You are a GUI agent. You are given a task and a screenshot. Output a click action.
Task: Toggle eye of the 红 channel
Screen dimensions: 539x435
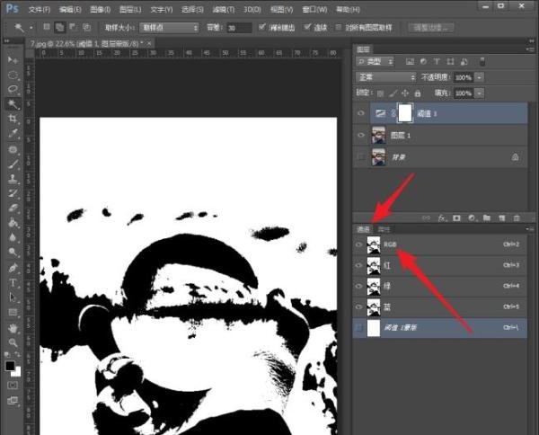pyautogui.click(x=358, y=265)
